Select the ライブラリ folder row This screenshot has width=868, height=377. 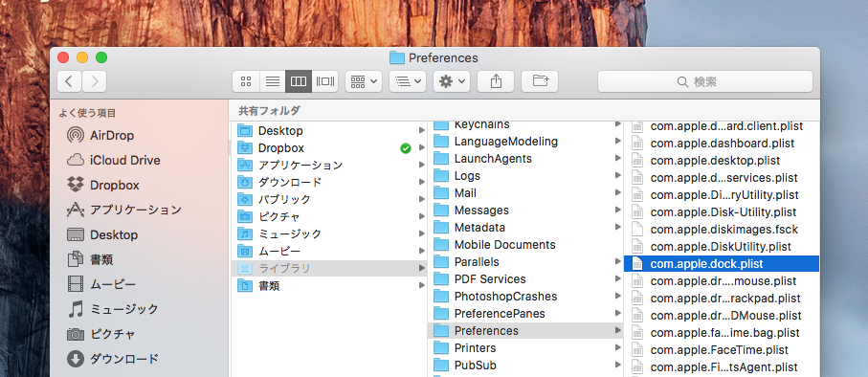(329, 269)
